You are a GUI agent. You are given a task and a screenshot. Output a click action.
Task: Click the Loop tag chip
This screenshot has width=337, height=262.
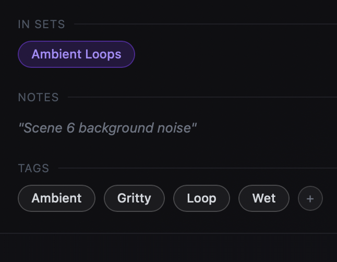tap(201, 198)
